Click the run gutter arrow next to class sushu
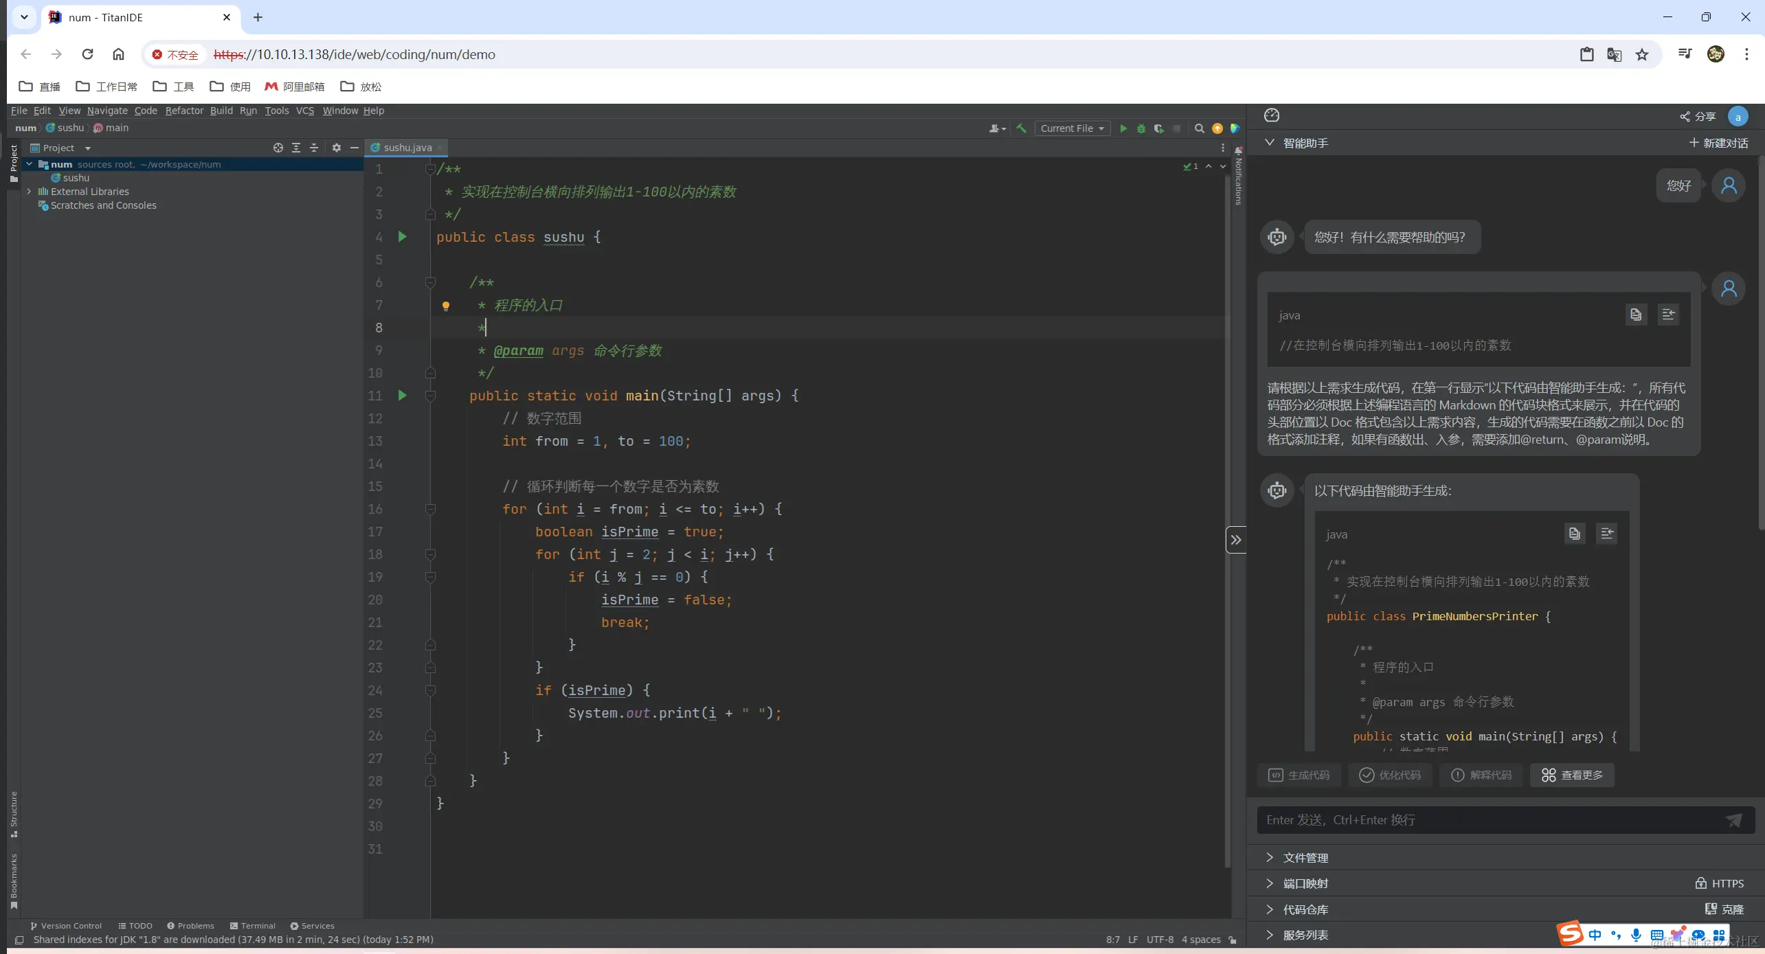Image resolution: width=1765 pixels, height=954 pixels. [403, 237]
